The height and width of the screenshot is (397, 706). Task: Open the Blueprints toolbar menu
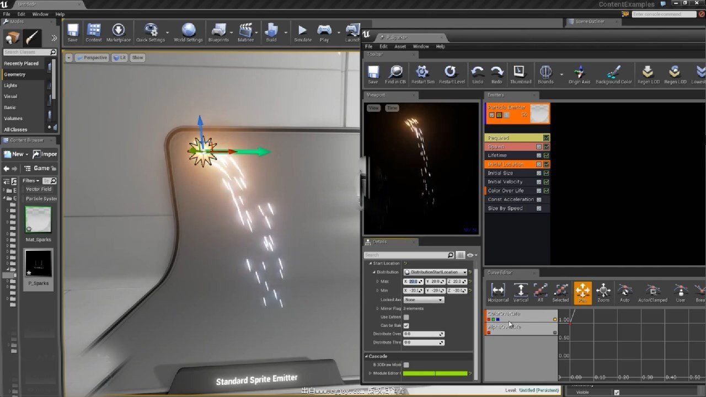pos(219,33)
